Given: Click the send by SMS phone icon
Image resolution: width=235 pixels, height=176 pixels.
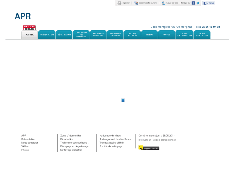Looking at the screenshot, I should coord(163,3).
